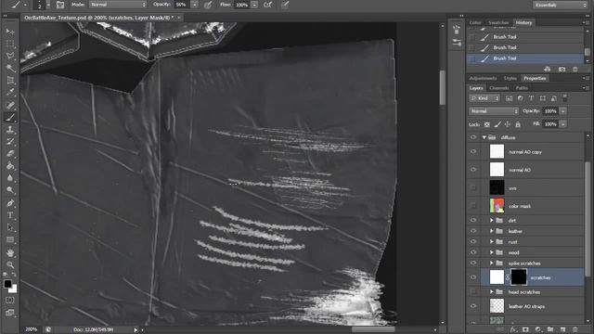Open Essentials workspace dropdown

[x=560, y=5]
